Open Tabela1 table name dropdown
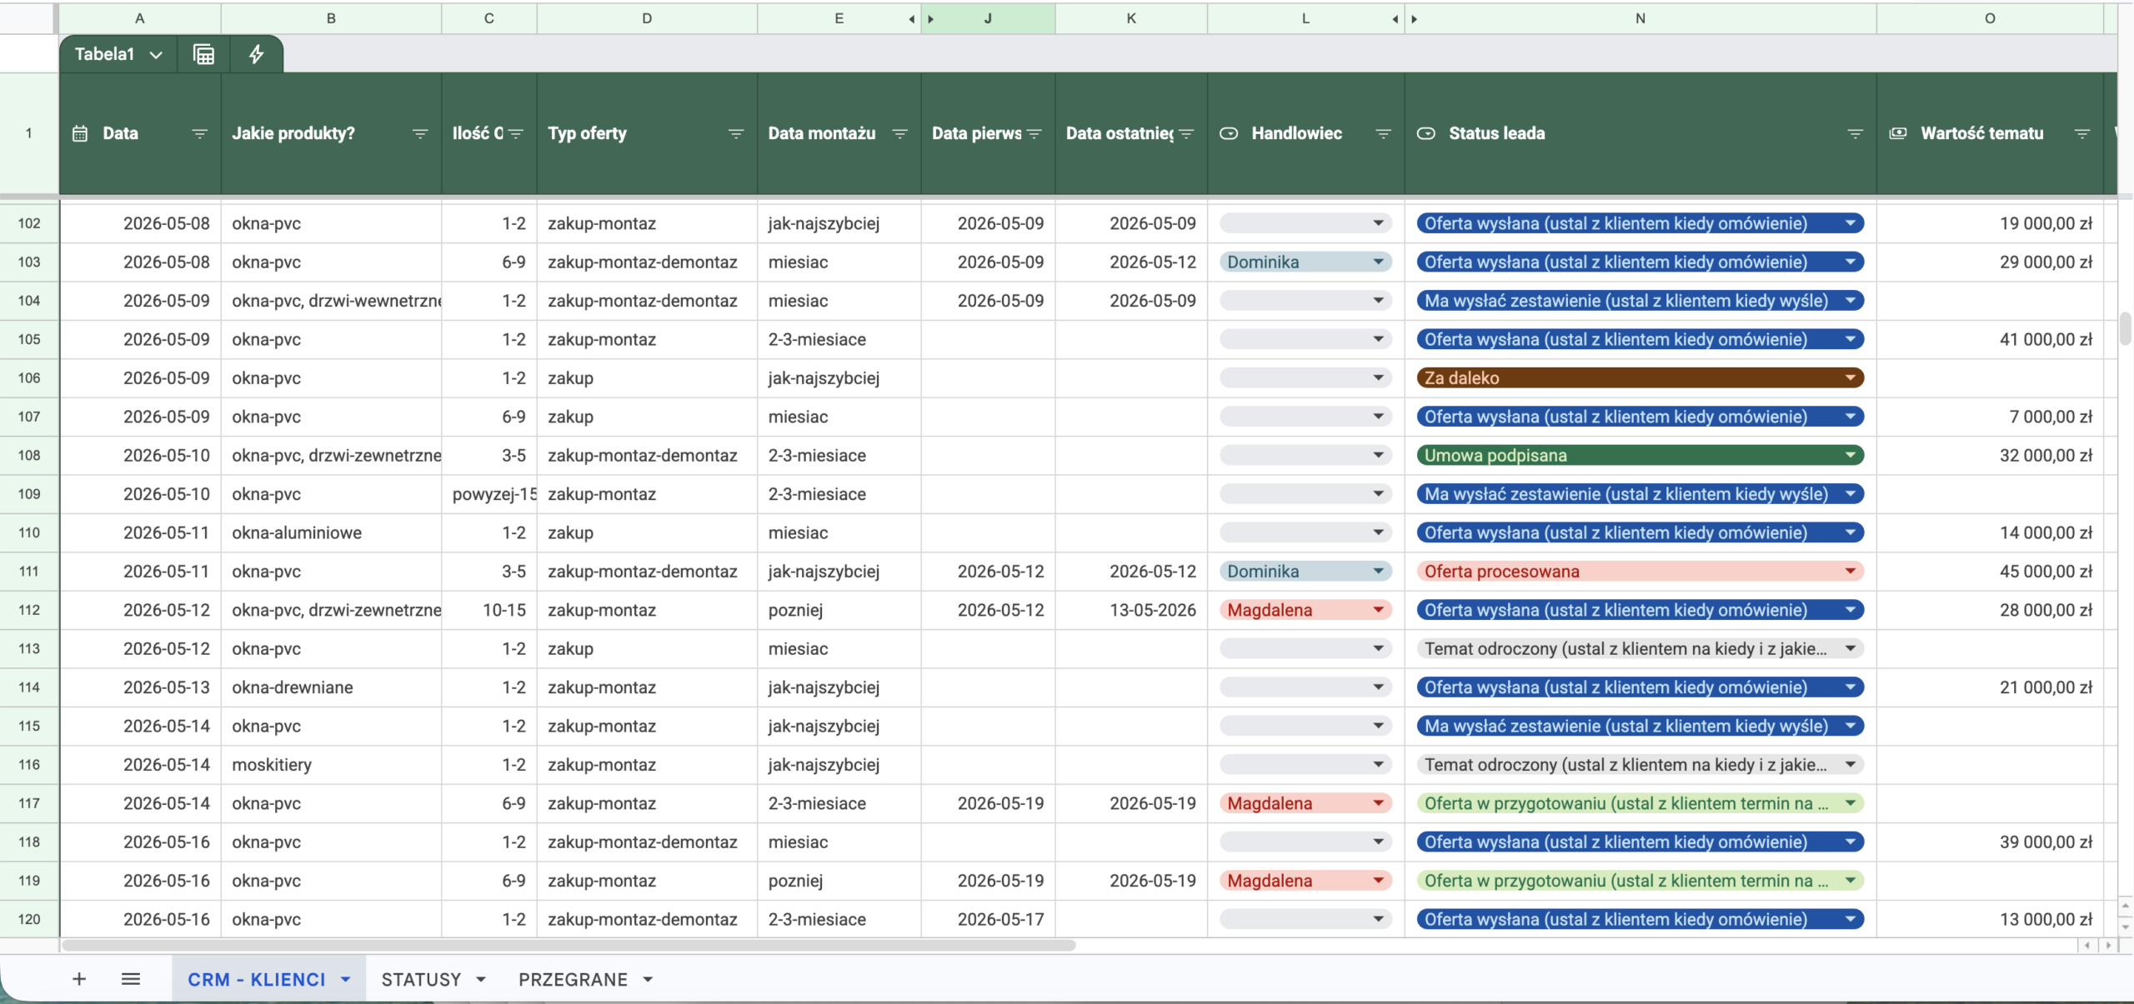 (x=156, y=55)
